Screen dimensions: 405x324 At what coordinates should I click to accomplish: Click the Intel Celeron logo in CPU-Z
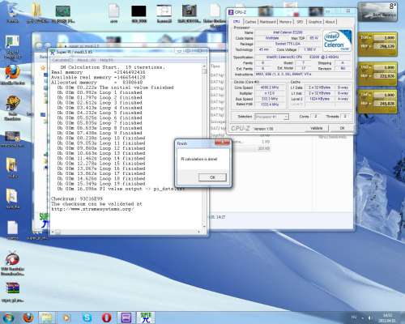(337, 40)
